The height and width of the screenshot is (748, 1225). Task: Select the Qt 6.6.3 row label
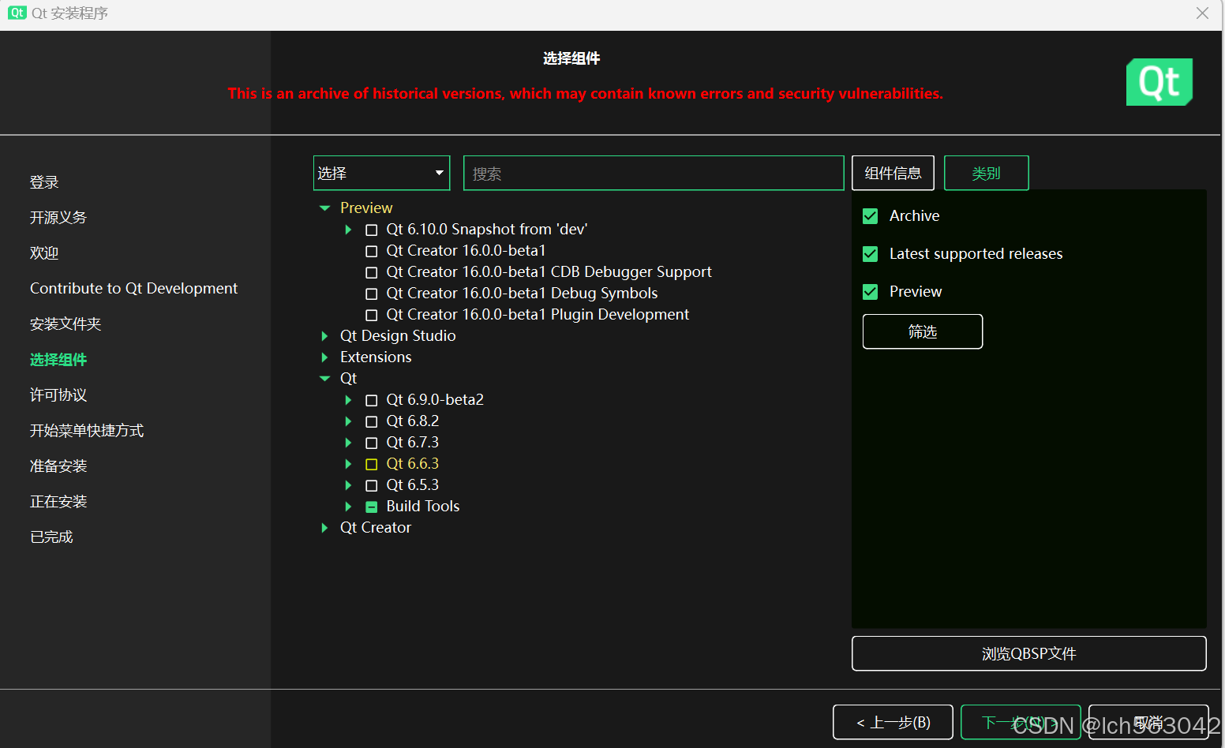(x=413, y=464)
